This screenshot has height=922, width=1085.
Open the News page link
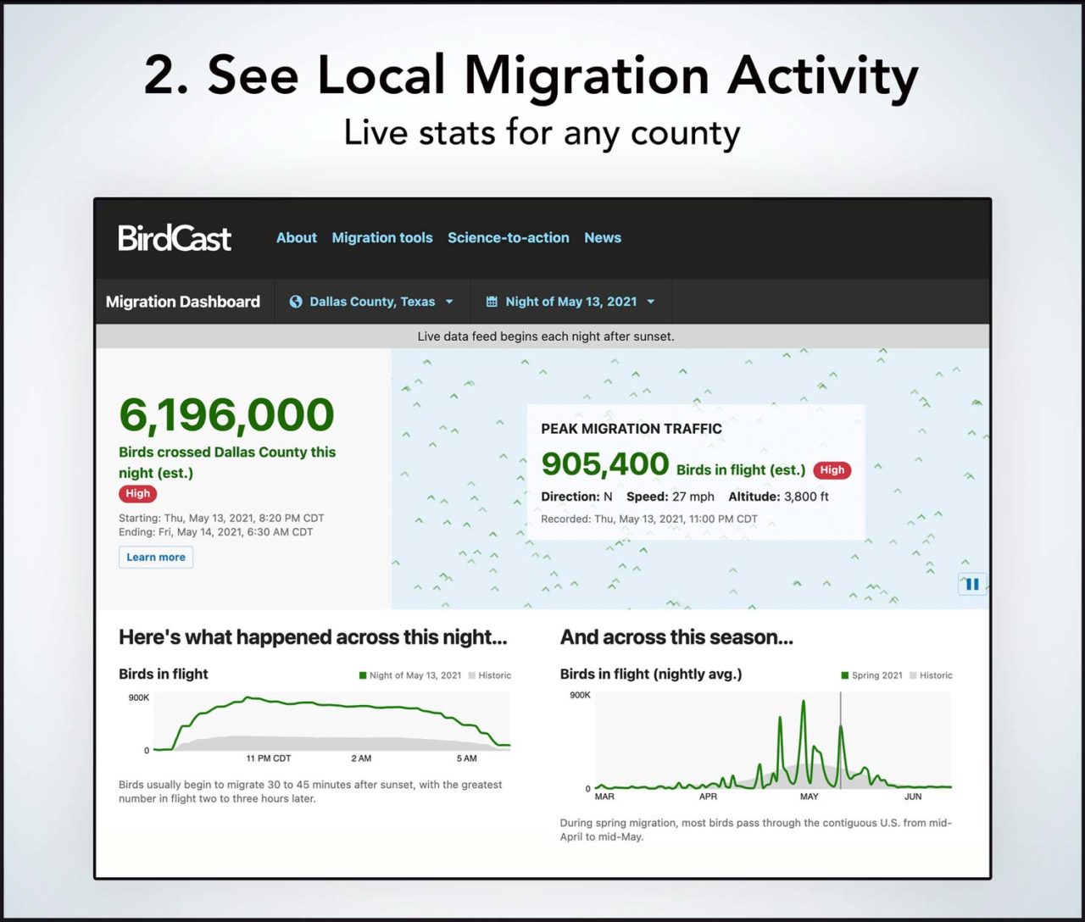tap(603, 237)
